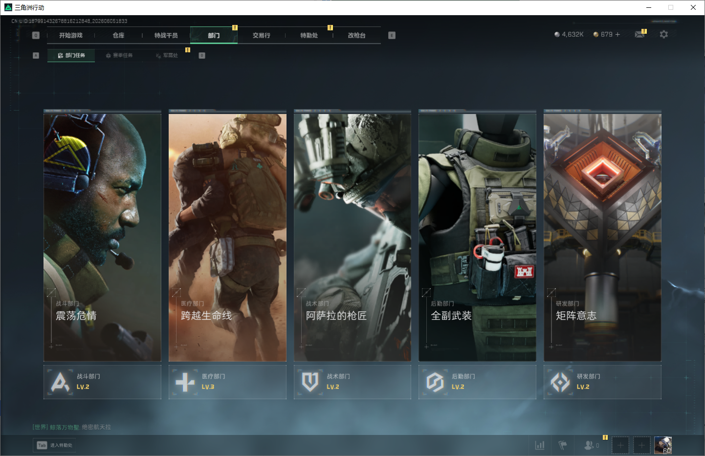Open the 开始游戏 tab
The width and height of the screenshot is (705, 456).
[71, 35]
